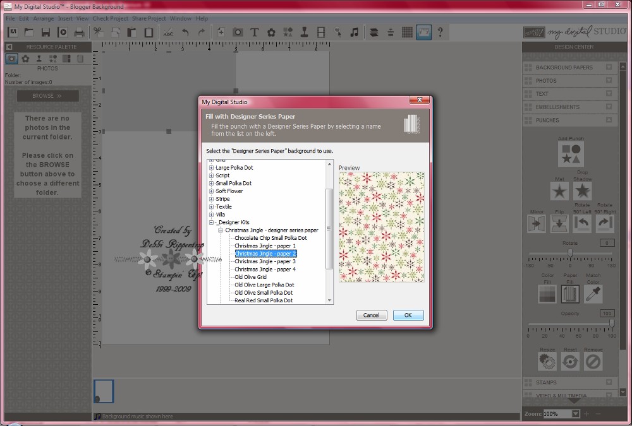Expand the Script tree node
Image resolution: width=632 pixels, height=426 pixels.
pyautogui.click(x=211, y=175)
